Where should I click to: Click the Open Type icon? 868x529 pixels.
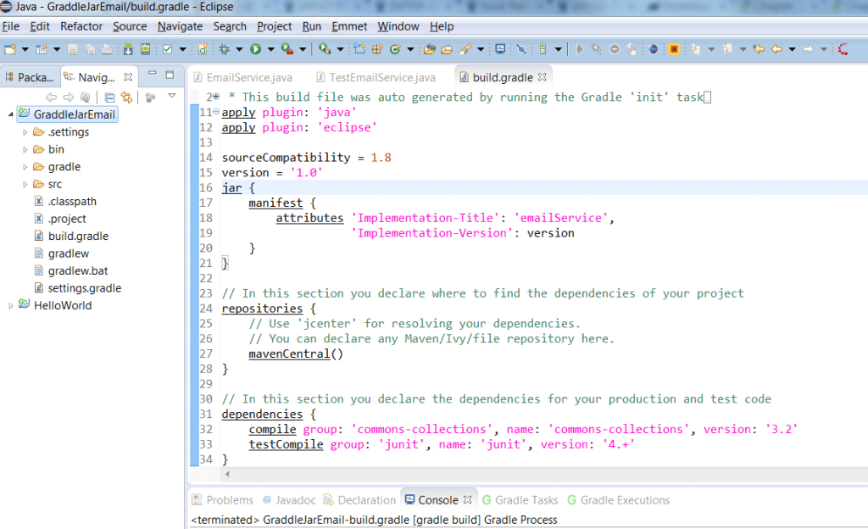[x=429, y=49]
